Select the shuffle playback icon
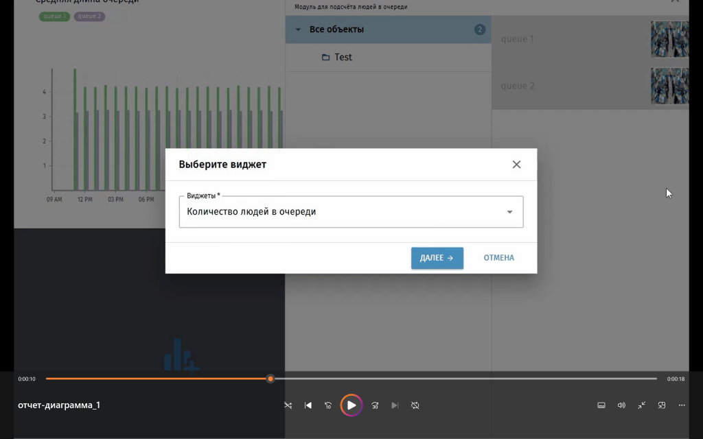This screenshot has height=439, width=703. [x=288, y=405]
